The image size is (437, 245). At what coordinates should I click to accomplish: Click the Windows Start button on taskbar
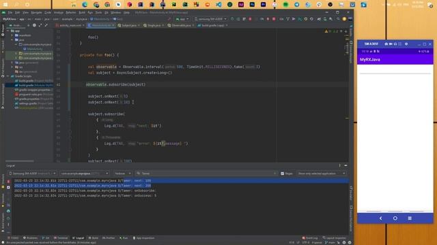pos(5,5)
